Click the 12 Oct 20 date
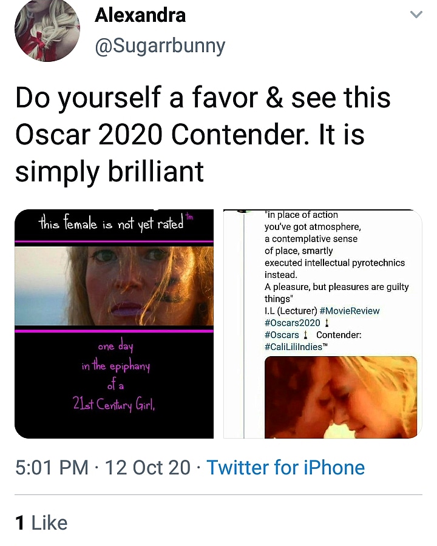The height and width of the screenshot is (546, 437). tap(147, 468)
